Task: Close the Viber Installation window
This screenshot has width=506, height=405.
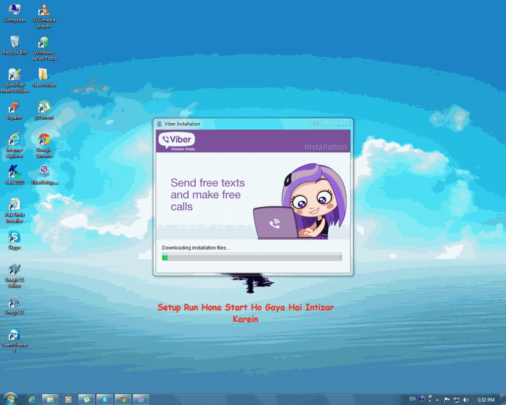Action: tap(341, 122)
